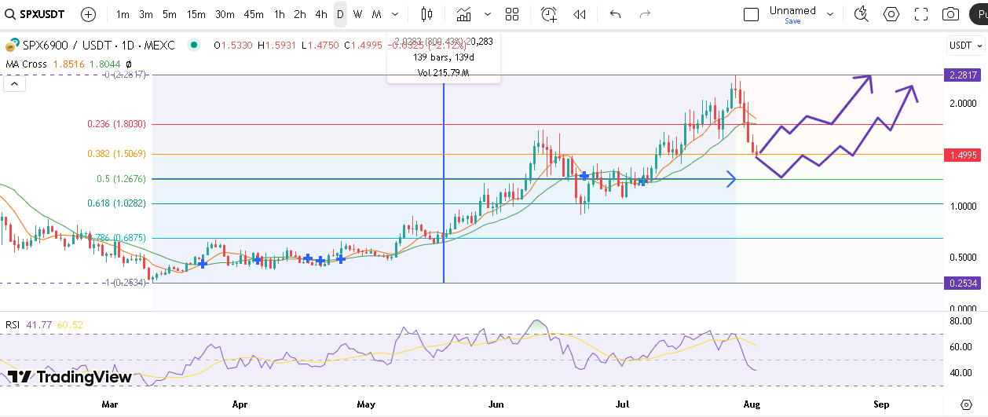Image resolution: width=988 pixels, height=417 pixels.
Task: Click the 0.382 (1.5069) Fib level label
Action: pyautogui.click(x=116, y=154)
